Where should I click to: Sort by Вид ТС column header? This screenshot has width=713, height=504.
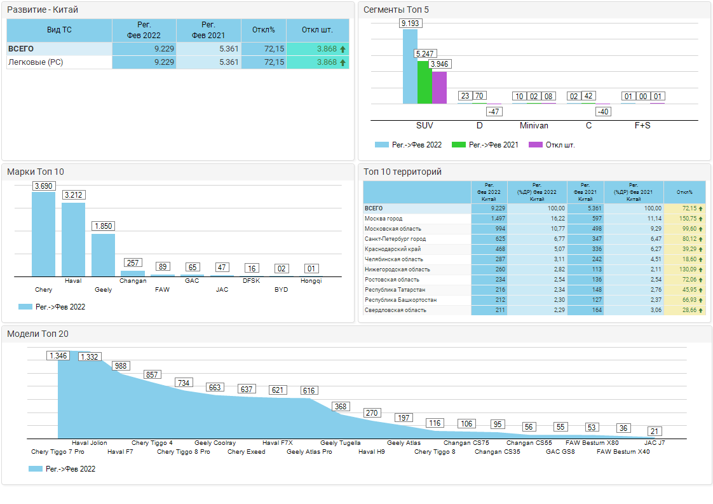pyautogui.click(x=59, y=30)
